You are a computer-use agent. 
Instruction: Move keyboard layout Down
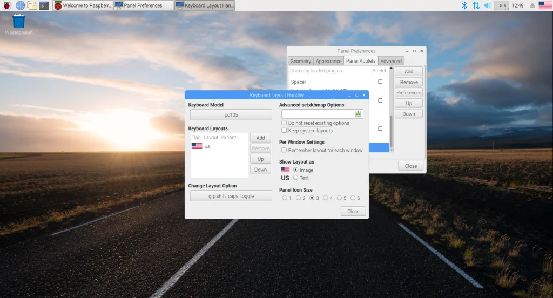tap(261, 170)
